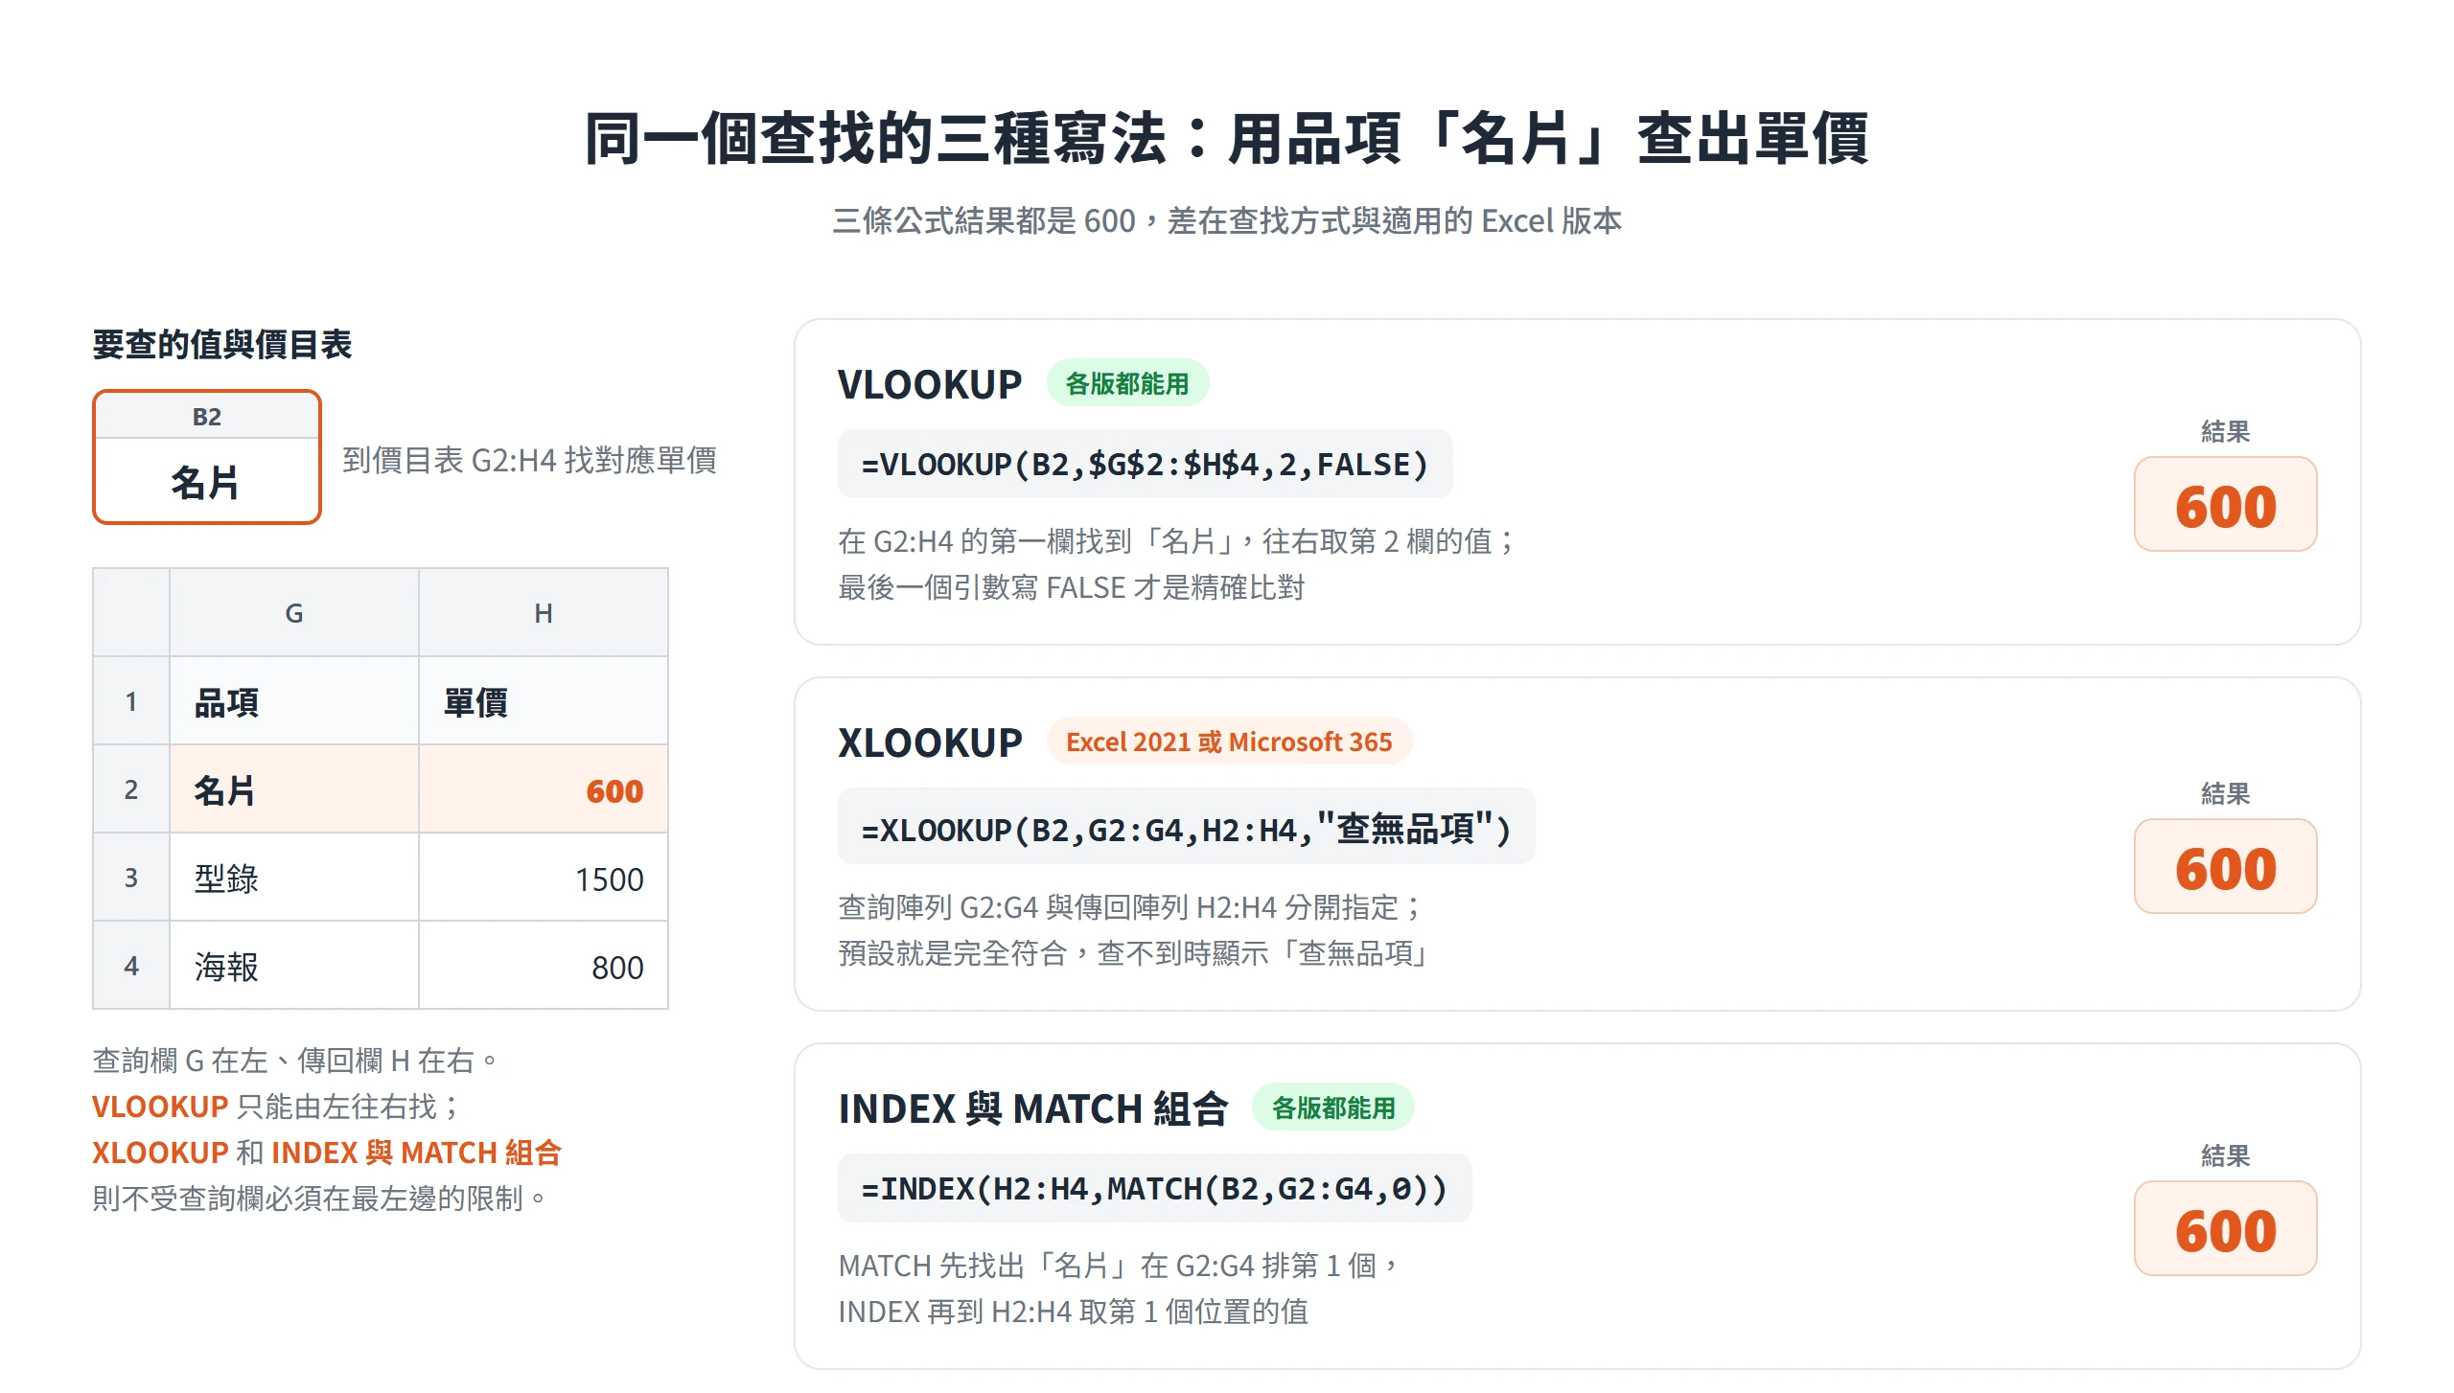Image resolution: width=2454 pixels, height=1393 pixels.
Task: Click the 要查的值與價目表 section heading
Action: (222, 344)
